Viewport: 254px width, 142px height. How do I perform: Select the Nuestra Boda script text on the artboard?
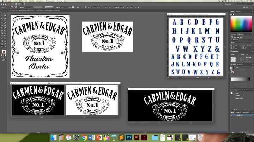click(39, 62)
